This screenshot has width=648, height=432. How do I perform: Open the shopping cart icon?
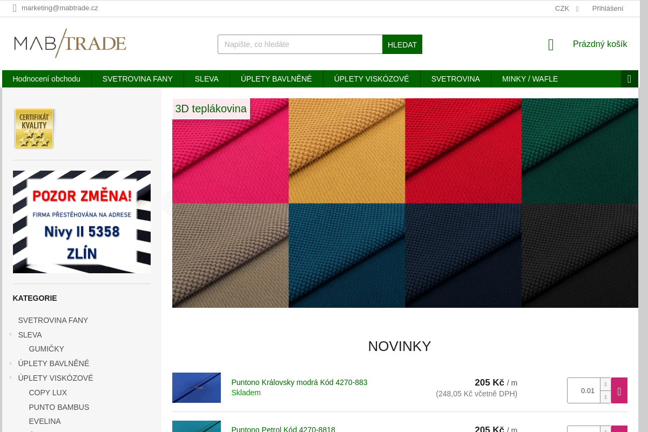551,45
